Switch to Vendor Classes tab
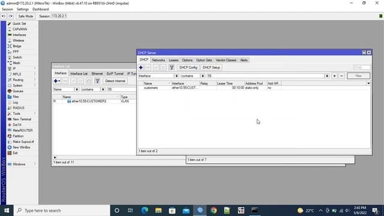Viewport: 384px width, 216px height. [226, 60]
